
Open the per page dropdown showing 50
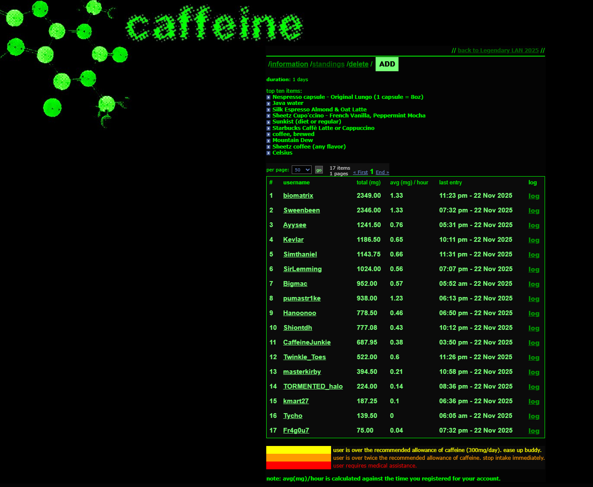301,170
